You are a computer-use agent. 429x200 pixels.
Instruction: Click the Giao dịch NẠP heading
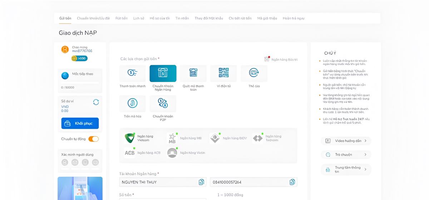[78, 33]
